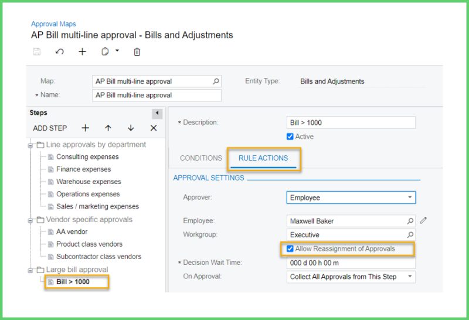Edit employee with the pencil icon

pos(424,221)
